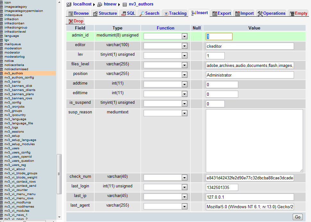Click the editor value field with ckeditor
This screenshot has height=222, width=311.
[x=250, y=46]
